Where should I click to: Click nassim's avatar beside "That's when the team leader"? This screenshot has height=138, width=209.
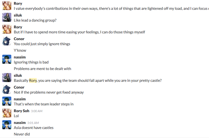coord(7,101)
